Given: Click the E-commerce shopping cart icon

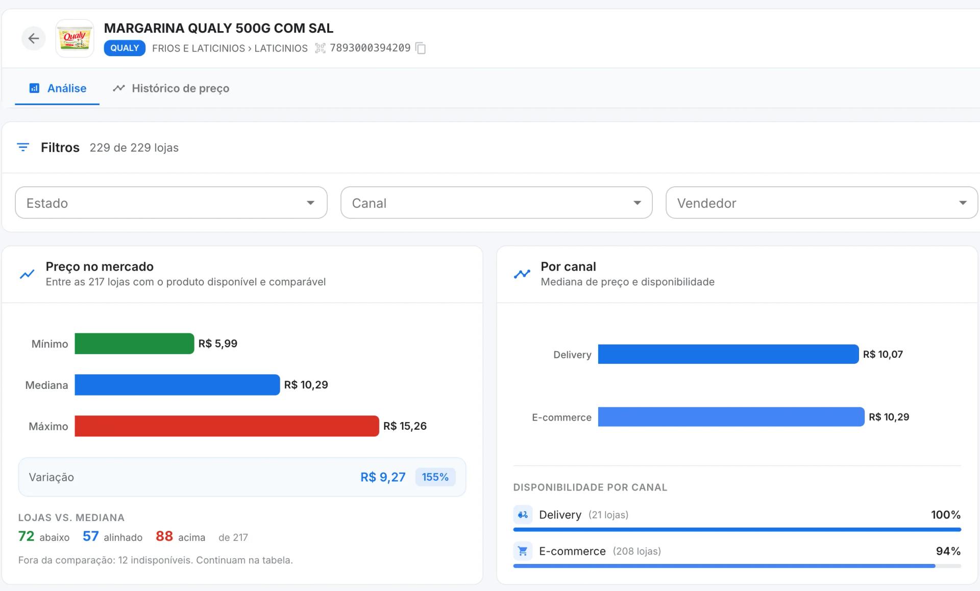Looking at the screenshot, I should pyautogui.click(x=523, y=551).
